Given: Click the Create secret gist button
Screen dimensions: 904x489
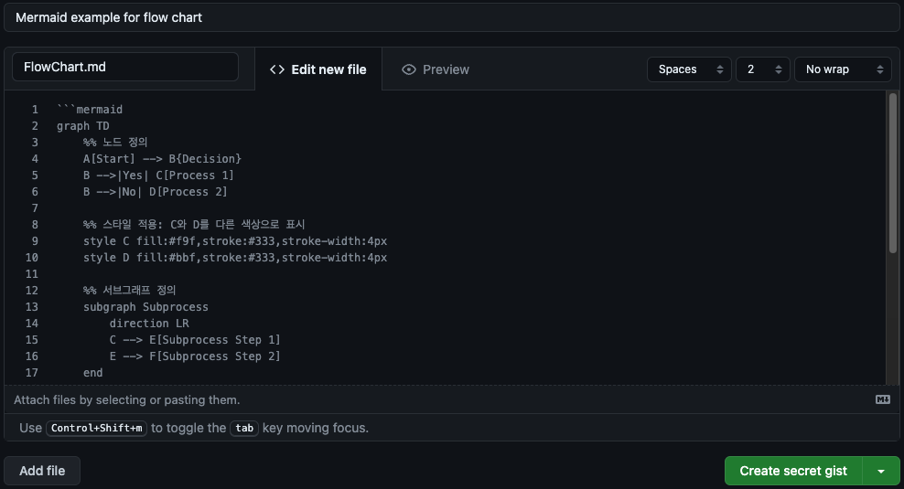Looking at the screenshot, I should pos(793,471).
